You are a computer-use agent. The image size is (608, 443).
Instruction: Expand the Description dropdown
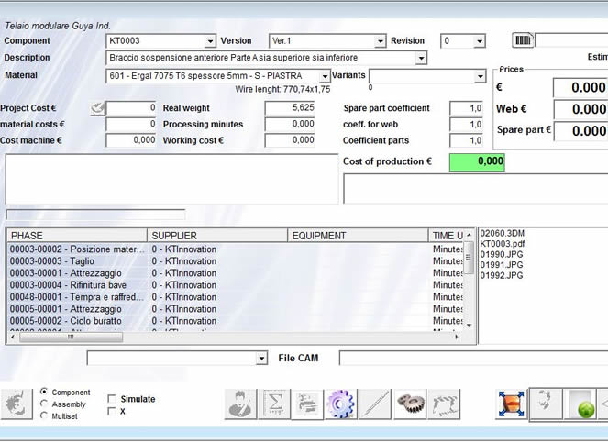[421, 58]
